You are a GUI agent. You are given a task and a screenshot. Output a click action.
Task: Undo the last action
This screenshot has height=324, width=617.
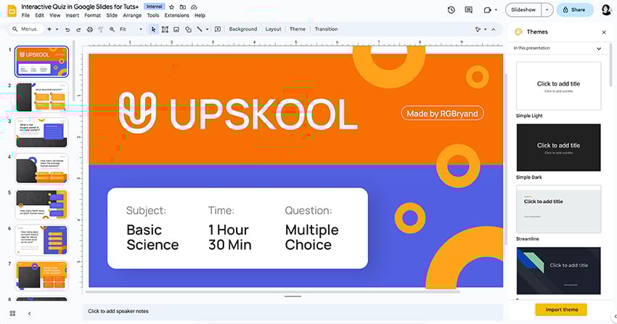coord(68,30)
